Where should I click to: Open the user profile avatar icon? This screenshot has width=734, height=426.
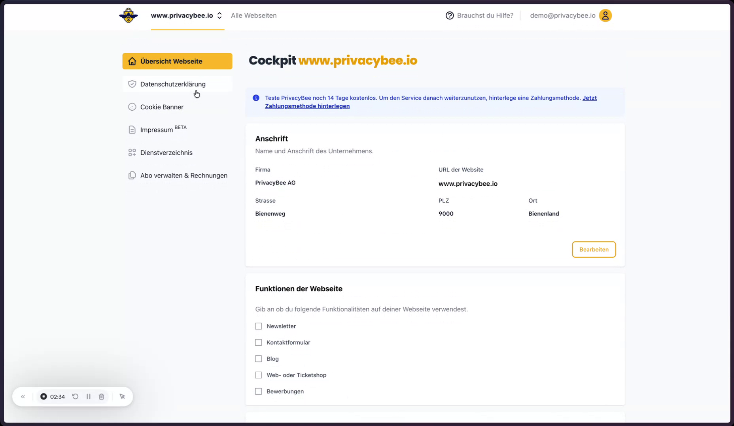click(605, 15)
